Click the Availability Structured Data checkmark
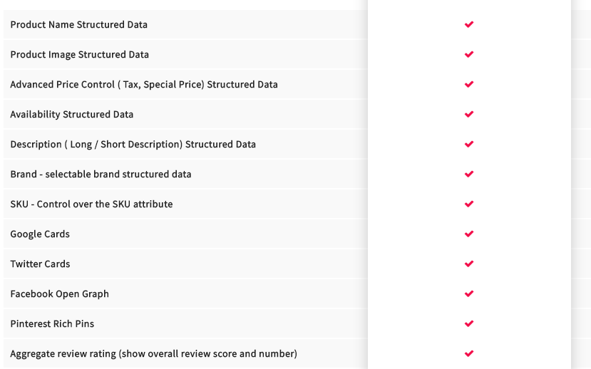Viewport: 591px width, 369px height. (x=469, y=115)
